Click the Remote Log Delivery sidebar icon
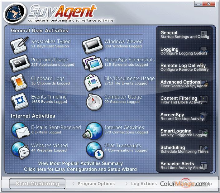 click(203, 66)
